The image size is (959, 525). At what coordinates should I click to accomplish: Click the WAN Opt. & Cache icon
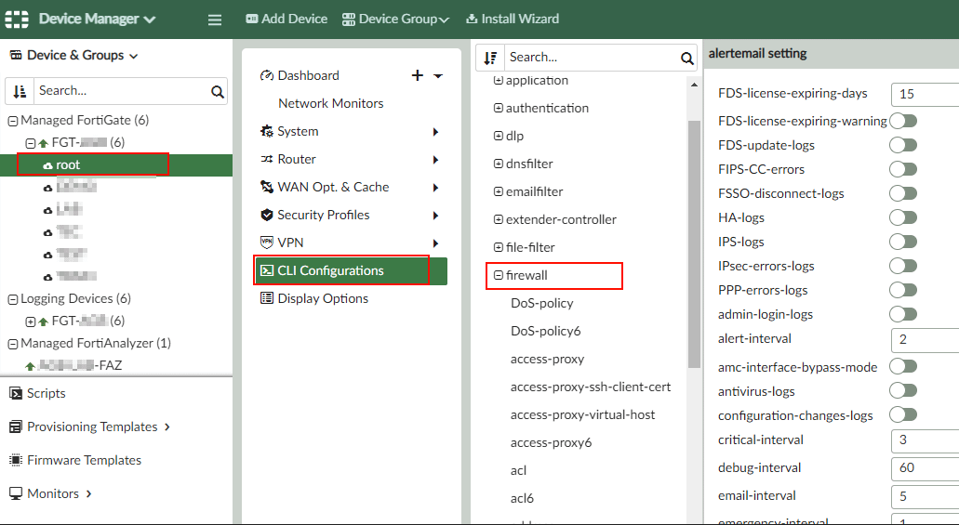pyautogui.click(x=267, y=187)
